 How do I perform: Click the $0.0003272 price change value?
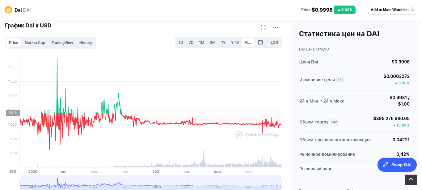click(397, 76)
